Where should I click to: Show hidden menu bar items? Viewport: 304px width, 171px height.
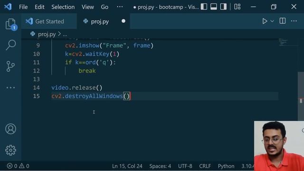coord(120,7)
